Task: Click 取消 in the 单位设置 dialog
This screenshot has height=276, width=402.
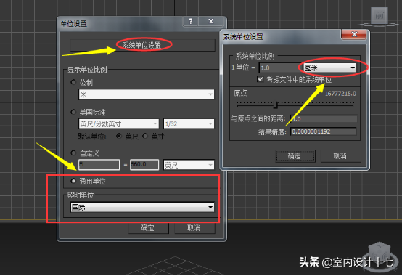Action: (194, 228)
